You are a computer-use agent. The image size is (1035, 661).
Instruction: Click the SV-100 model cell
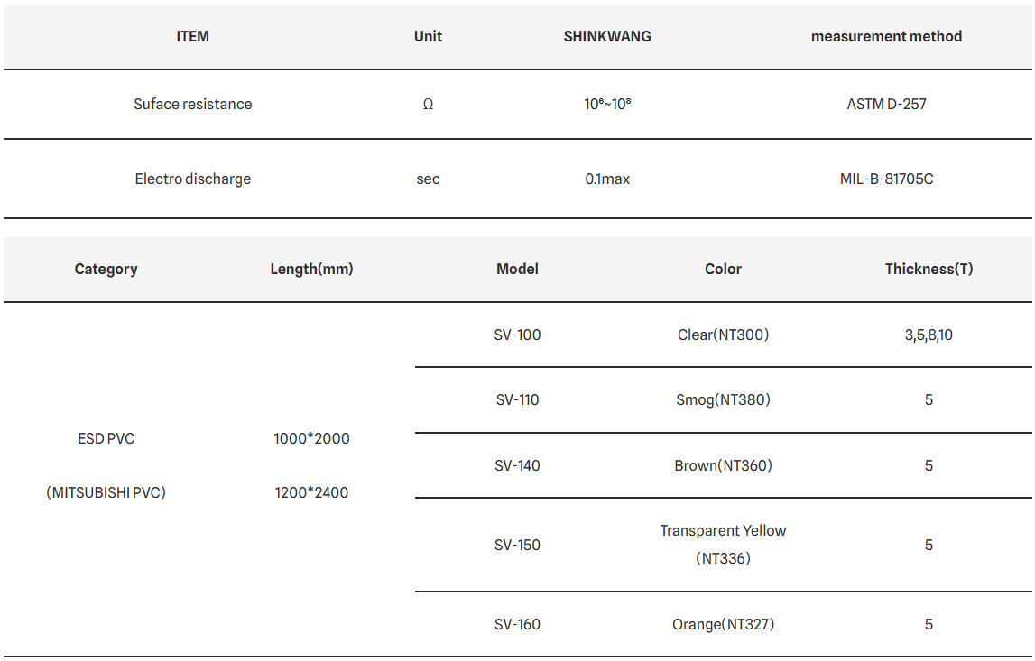pyautogui.click(x=518, y=335)
